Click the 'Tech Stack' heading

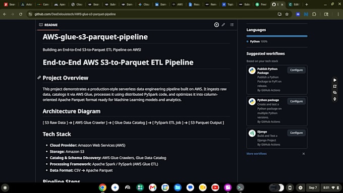click(x=56, y=134)
